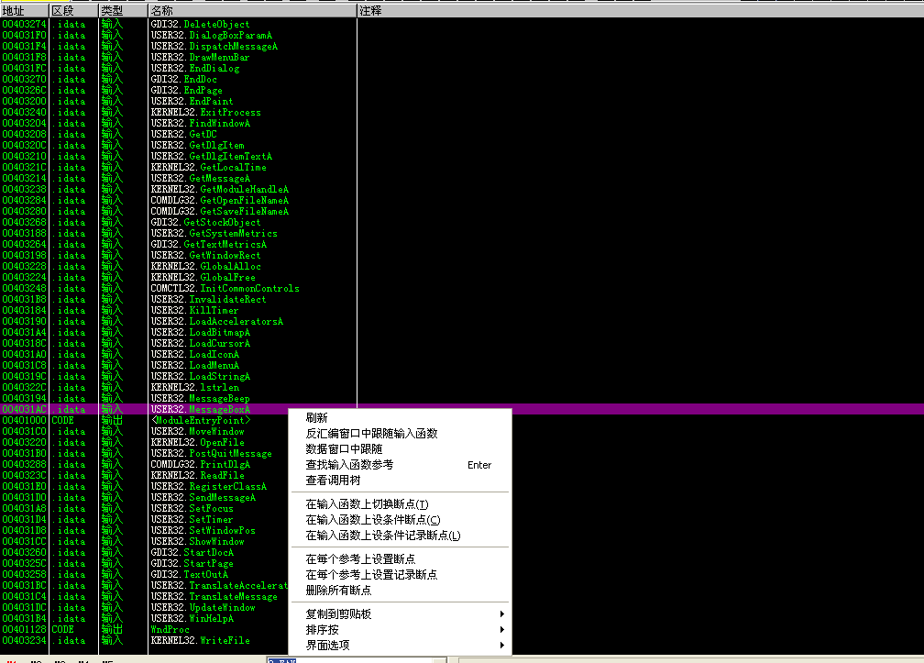This screenshot has height=663, width=924.
Task: Choose 数据窗口中跟随 from context menu
Action: point(401,449)
